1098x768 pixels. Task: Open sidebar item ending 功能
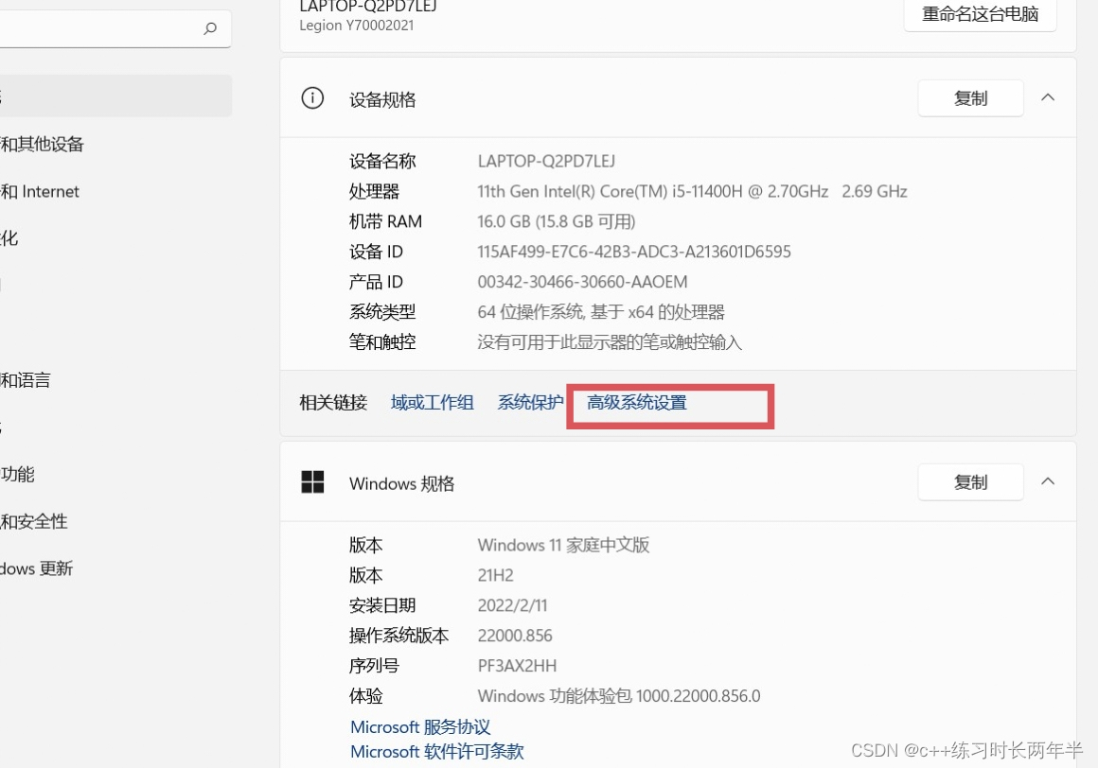[17, 474]
